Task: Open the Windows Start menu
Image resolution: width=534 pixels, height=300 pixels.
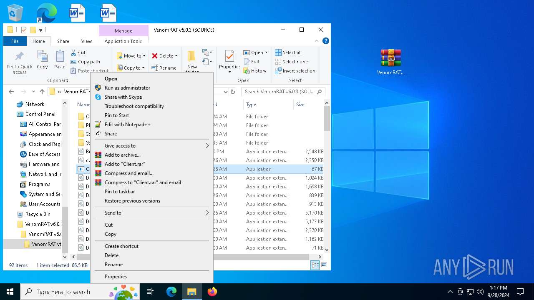Action: coord(10,292)
